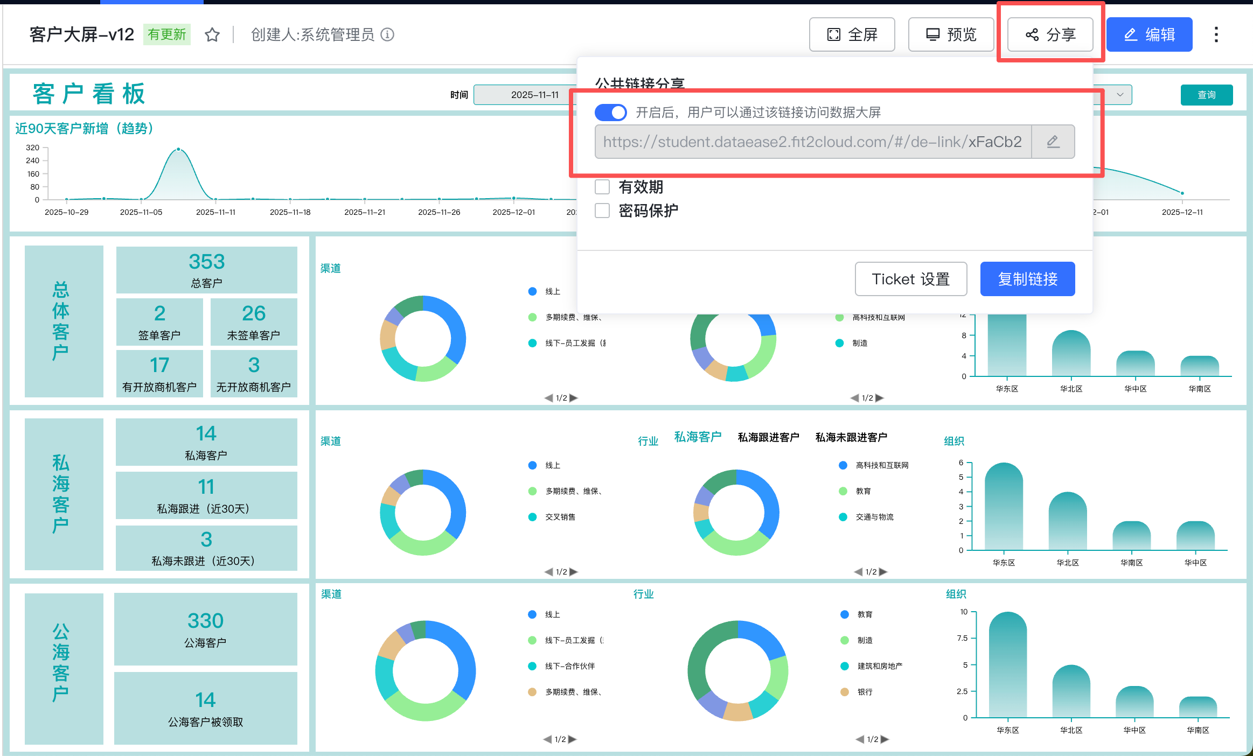Click the edit pencil beside share link

click(x=1053, y=142)
